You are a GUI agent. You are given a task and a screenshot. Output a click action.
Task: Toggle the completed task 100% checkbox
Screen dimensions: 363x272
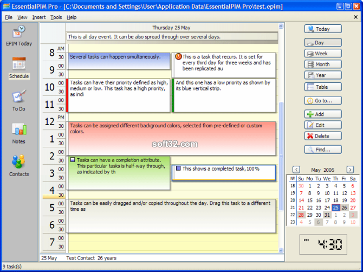[x=178, y=169]
